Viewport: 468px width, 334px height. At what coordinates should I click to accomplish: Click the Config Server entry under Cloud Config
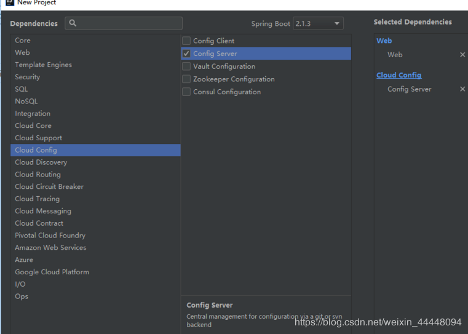[x=409, y=89]
